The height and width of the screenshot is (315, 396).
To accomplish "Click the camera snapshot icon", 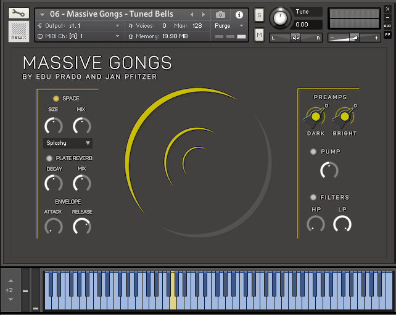I will point(220,14).
